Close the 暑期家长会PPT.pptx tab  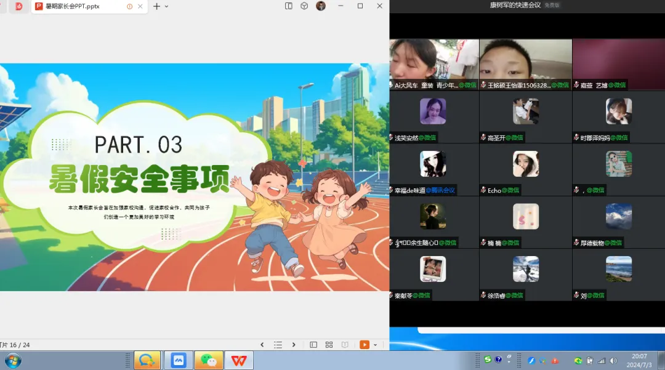tap(141, 6)
